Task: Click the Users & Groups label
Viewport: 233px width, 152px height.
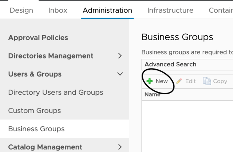Action: [35, 74]
